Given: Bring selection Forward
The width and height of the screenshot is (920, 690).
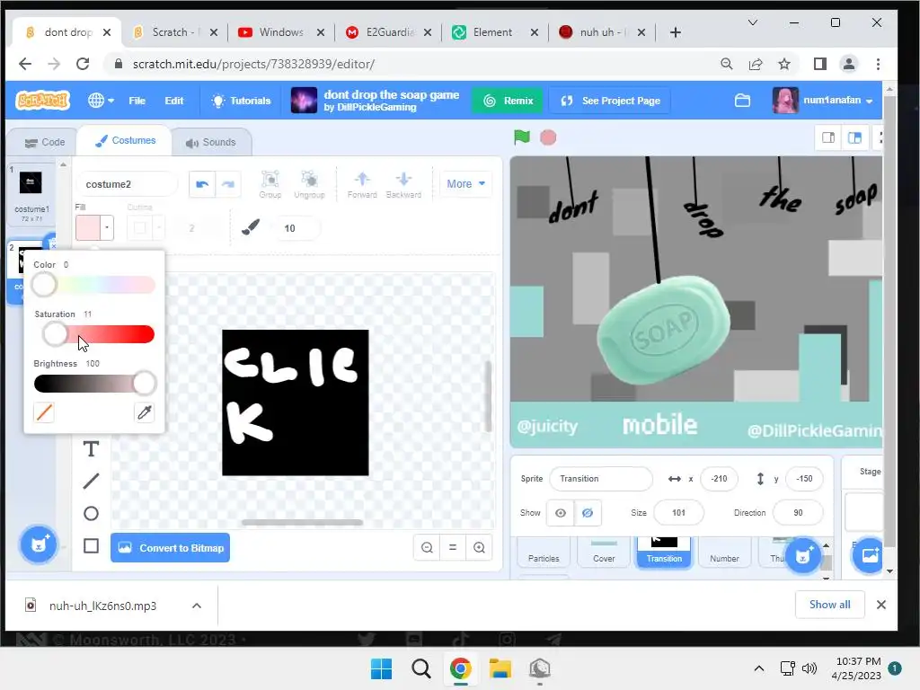Looking at the screenshot, I should coord(362,184).
